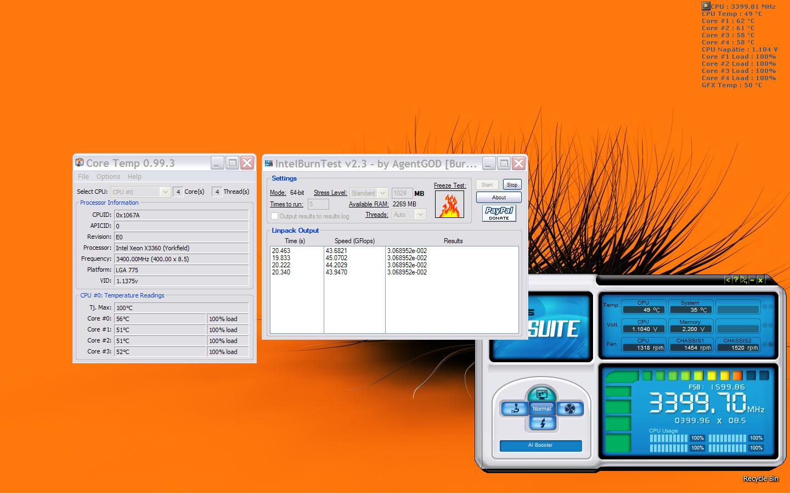Click the CPUID value 0x1067A
This screenshot has height=494, width=790.
[181, 215]
